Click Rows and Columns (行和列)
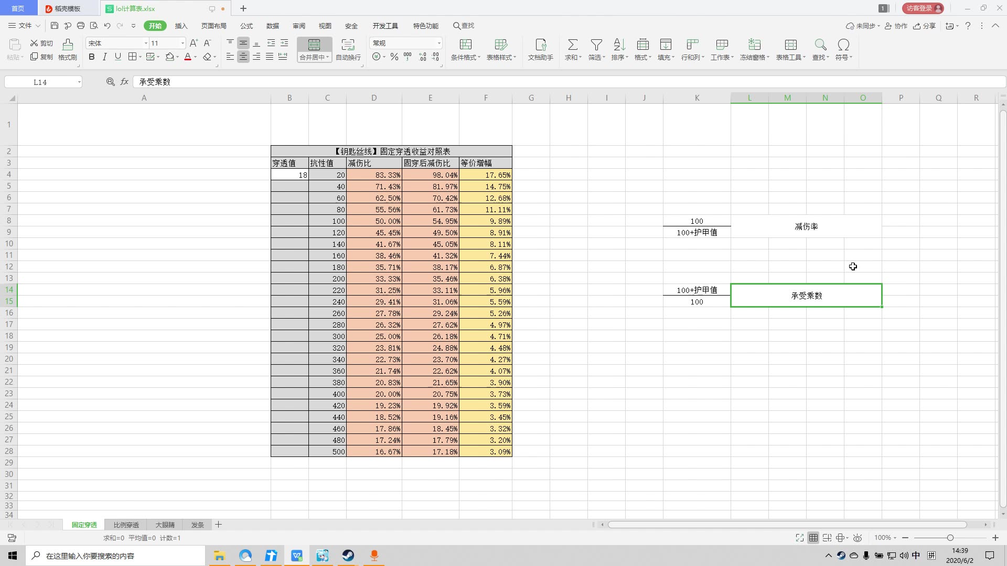The width and height of the screenshot is (1007, 566). (x=692, y=50)
